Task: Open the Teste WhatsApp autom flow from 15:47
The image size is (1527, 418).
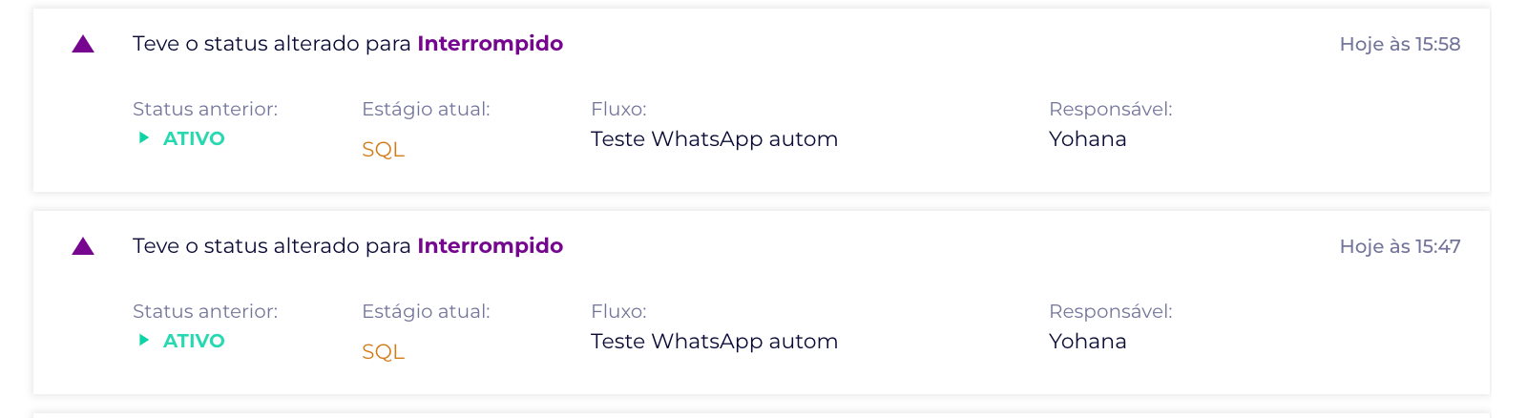Action: (714, 342)
